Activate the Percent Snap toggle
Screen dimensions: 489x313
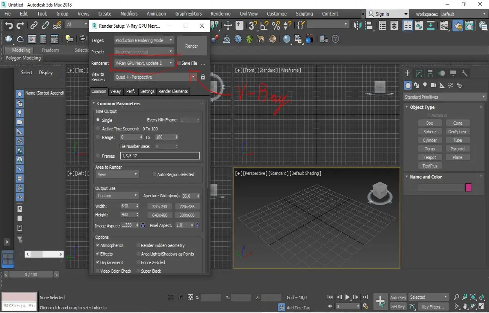coord(276,25)
